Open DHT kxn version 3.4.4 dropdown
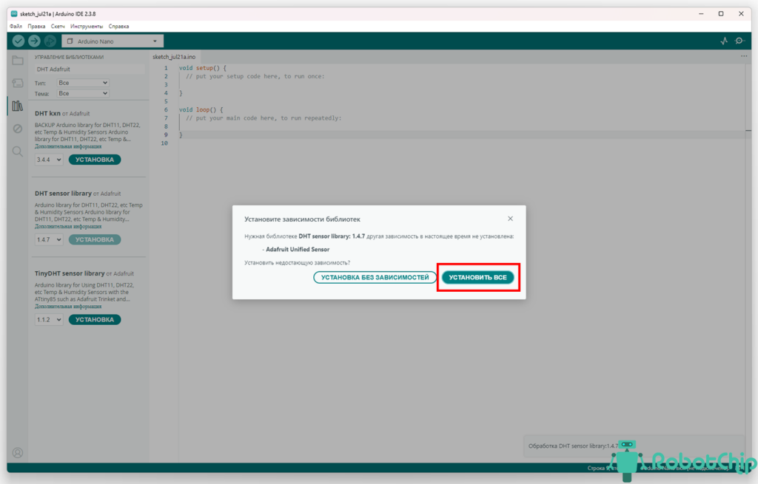 click(x=49, y=160)
